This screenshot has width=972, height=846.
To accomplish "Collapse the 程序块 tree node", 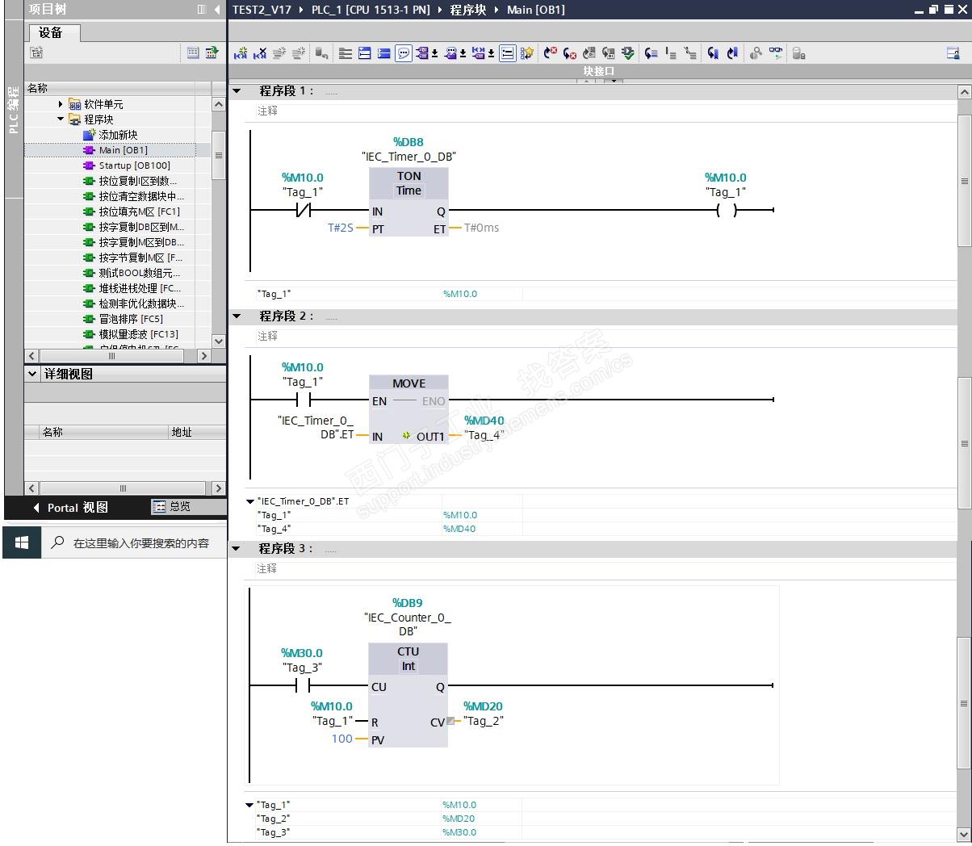I will coord(61,119).
